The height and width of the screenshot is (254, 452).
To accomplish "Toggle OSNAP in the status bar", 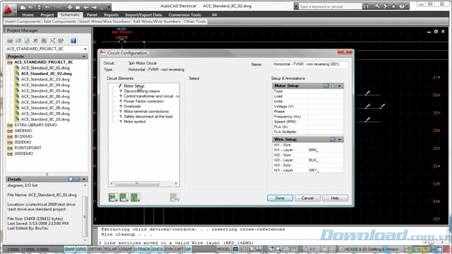I will point(125,249).
